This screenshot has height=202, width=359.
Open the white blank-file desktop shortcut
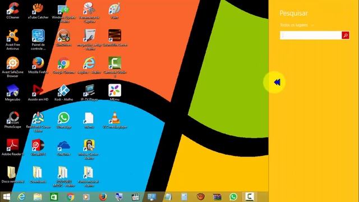tap(89, 120)
